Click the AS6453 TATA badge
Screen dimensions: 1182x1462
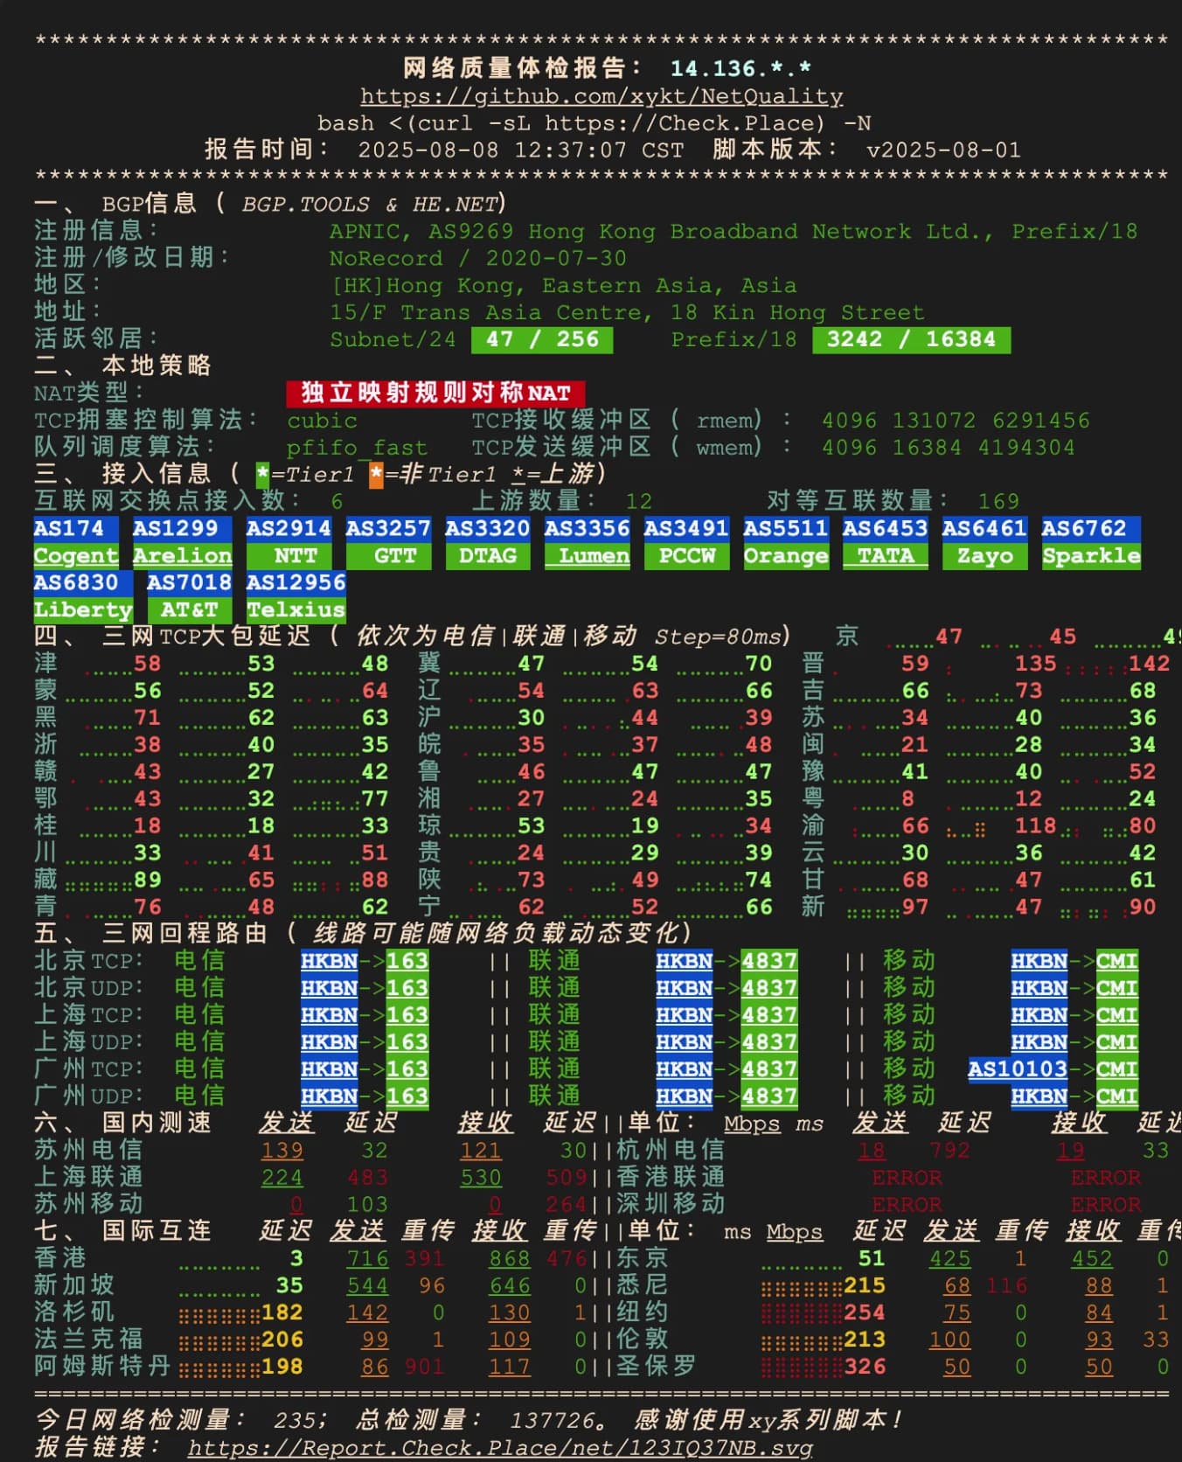(885, 542)
